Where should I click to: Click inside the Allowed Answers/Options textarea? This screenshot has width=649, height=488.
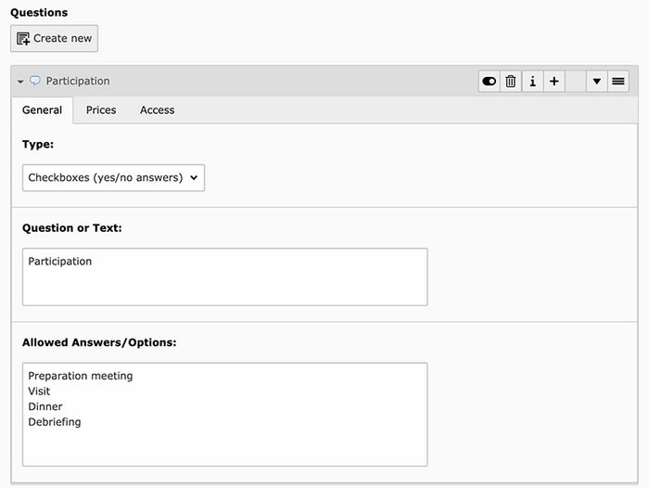tap(224, 445)
